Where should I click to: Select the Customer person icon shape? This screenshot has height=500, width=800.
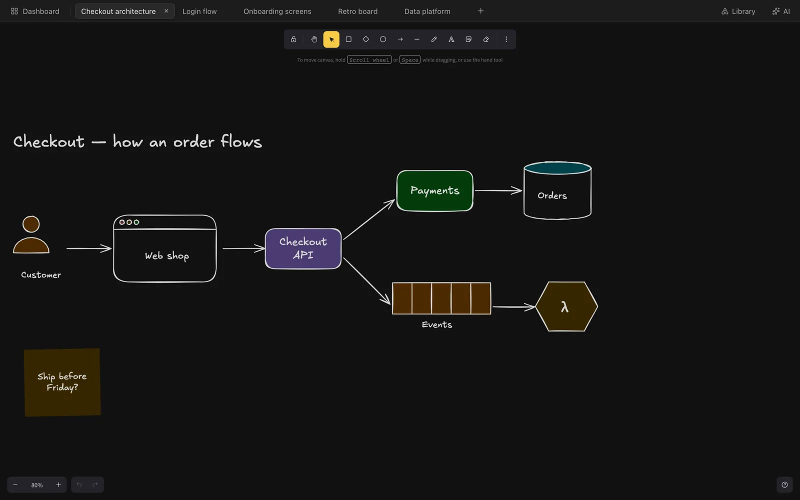pos(31,235)
